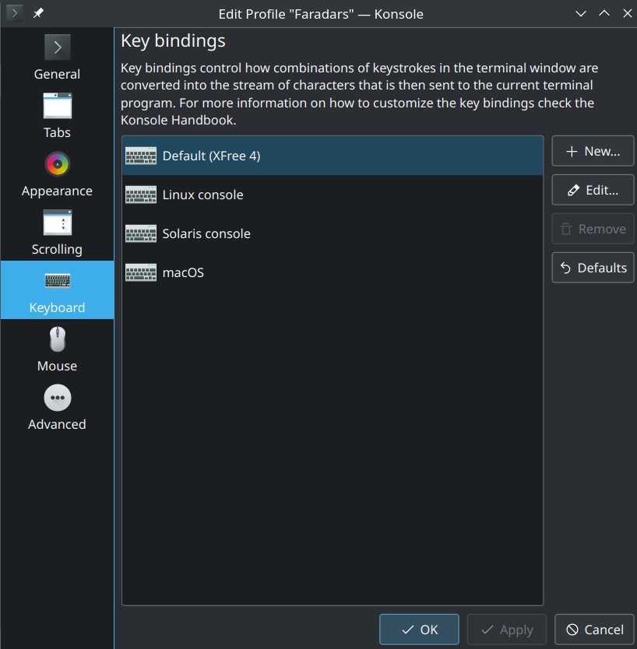Open the Appearance color wheel icon
The height and width of the screenshot is (649, 637).
pyautogui.click(x=57, y=164)
